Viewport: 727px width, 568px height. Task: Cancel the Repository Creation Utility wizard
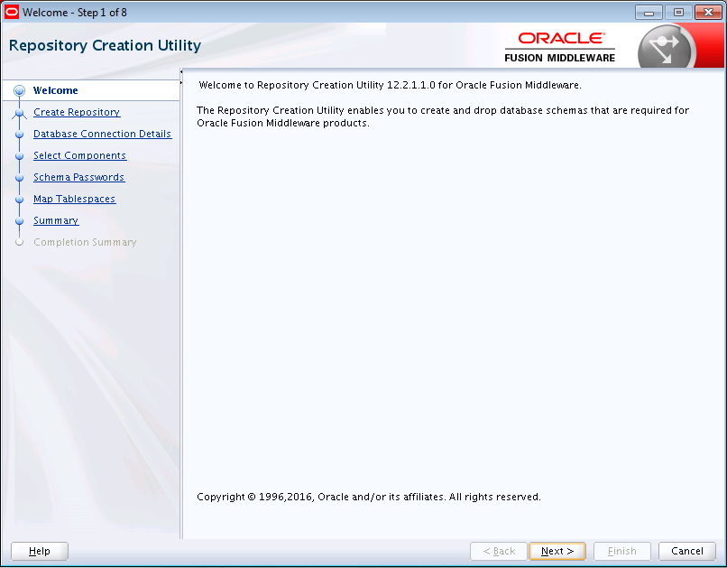(x=687, y=551)
